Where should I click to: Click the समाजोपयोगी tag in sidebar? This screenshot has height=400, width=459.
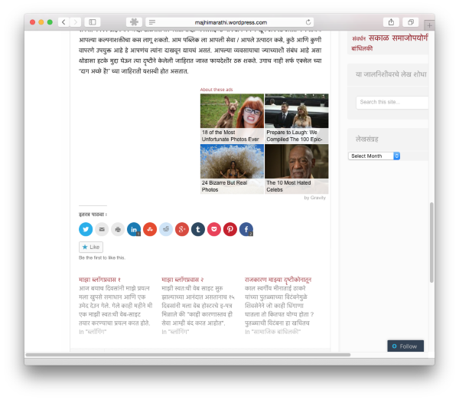pos(410,38)
